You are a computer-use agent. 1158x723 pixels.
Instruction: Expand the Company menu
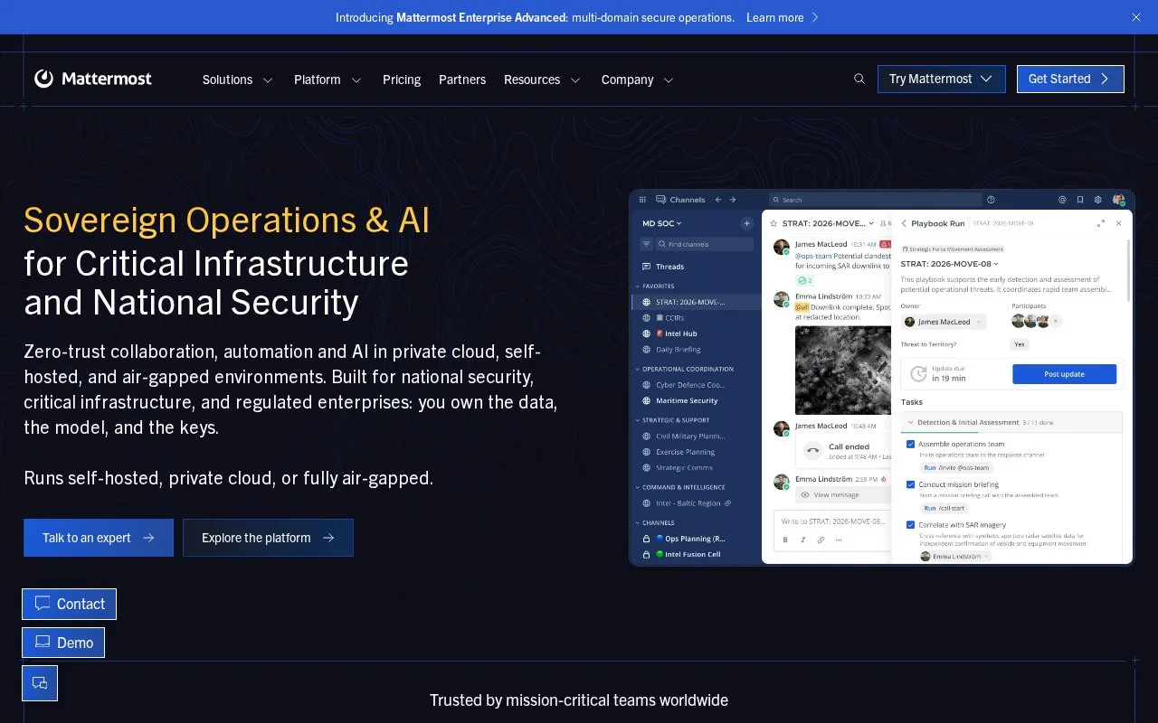point(638,80)
